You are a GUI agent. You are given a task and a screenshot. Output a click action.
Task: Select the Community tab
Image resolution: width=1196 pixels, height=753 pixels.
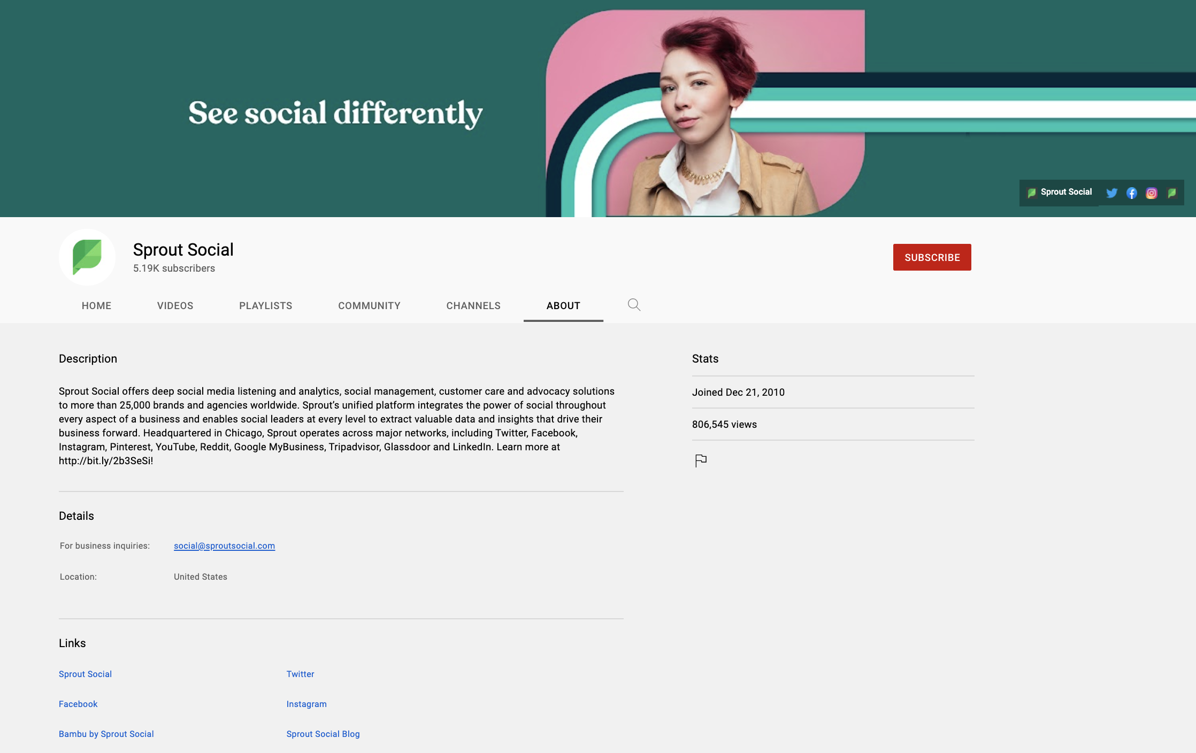pos(369,306)
